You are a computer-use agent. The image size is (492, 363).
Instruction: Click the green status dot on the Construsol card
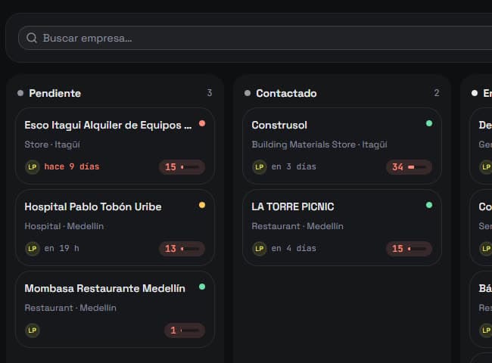429,123
